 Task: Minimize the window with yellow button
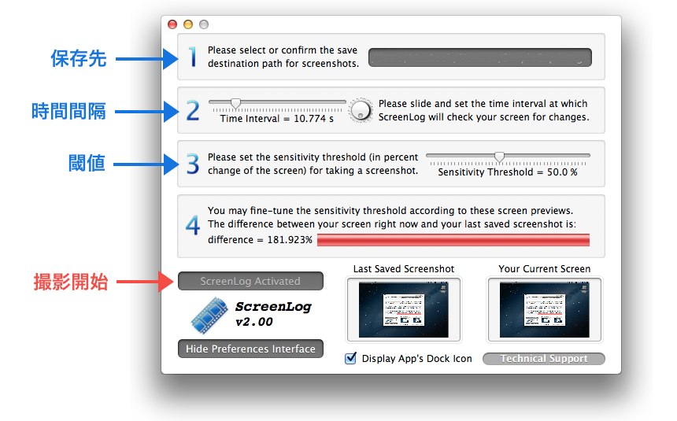click(x=188, y=24)
